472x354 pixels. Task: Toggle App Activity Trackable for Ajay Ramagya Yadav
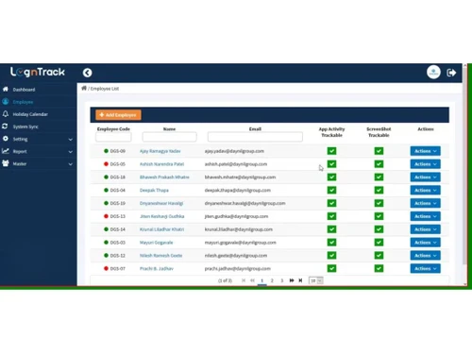(331, 151)
